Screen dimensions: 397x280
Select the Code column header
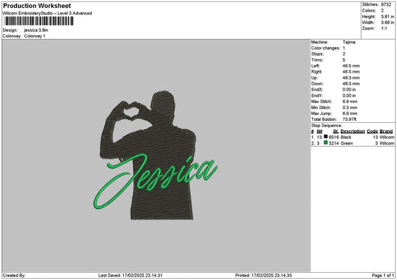click(x=372, y=131)
